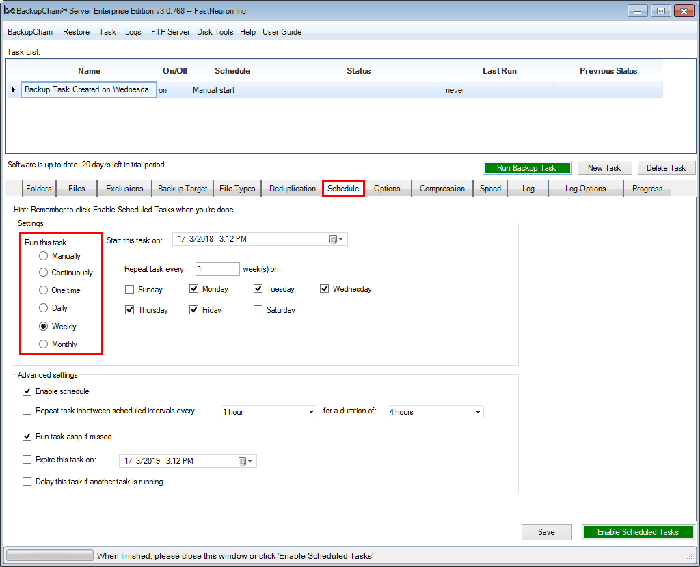Switch to the Files tab
The width and height of the screenshot is (700, 567).
pyautogui.click(x=77, y=189)
